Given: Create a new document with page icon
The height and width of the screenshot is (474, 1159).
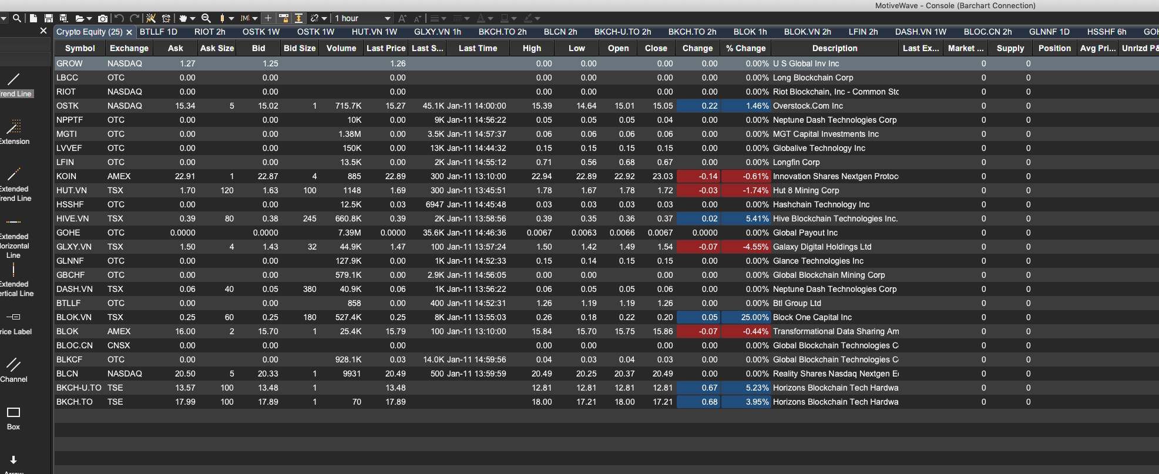Looking at the screenshot, I should [x=33, y=18].
